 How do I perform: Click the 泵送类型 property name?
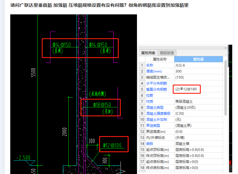(153, 125)
